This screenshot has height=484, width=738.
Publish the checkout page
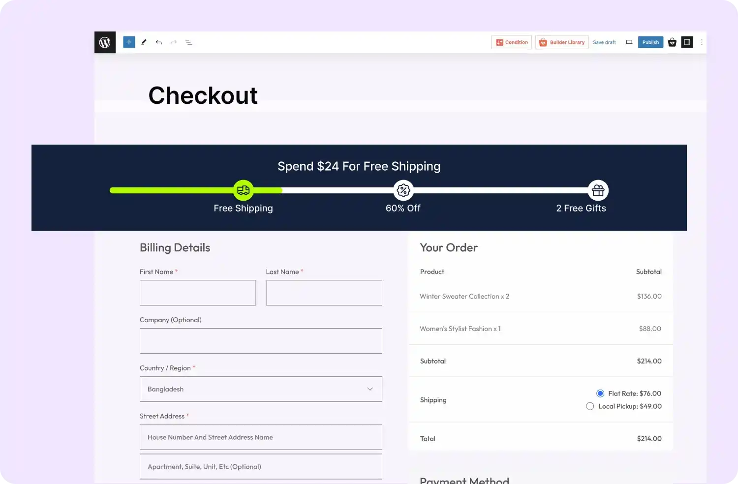pyautogui.click(x=650, y=42)
